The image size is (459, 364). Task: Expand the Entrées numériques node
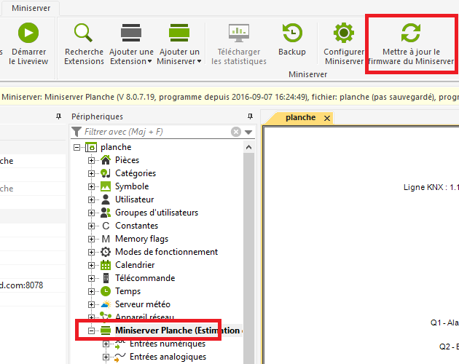pyautogui.click(x=106, y=344)
